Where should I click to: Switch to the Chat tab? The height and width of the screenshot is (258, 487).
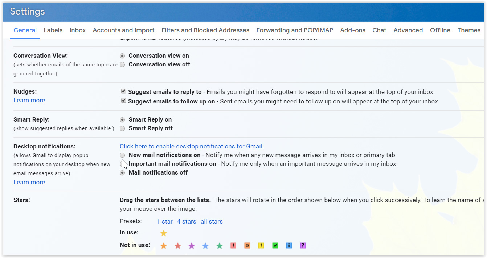(379, 30)
